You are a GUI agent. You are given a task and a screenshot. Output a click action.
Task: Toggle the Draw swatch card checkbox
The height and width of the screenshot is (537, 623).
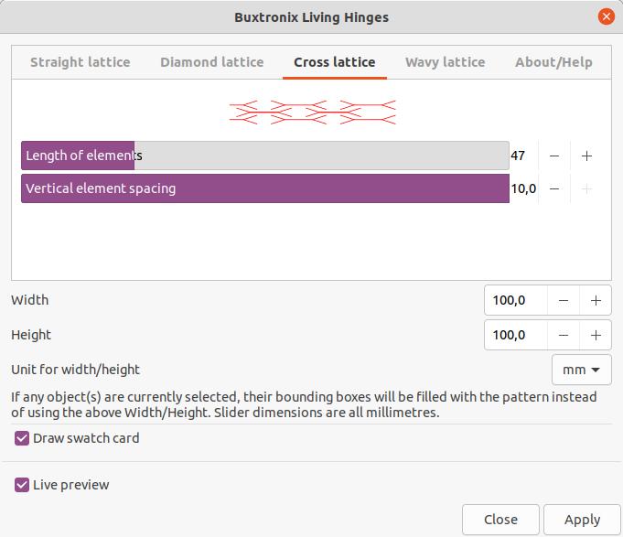click(22, 438)
